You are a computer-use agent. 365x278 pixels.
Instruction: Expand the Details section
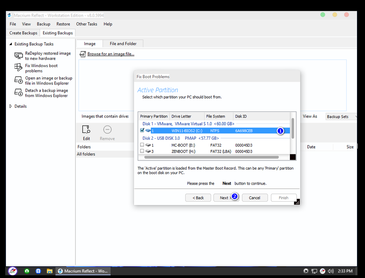click(10, 106)
